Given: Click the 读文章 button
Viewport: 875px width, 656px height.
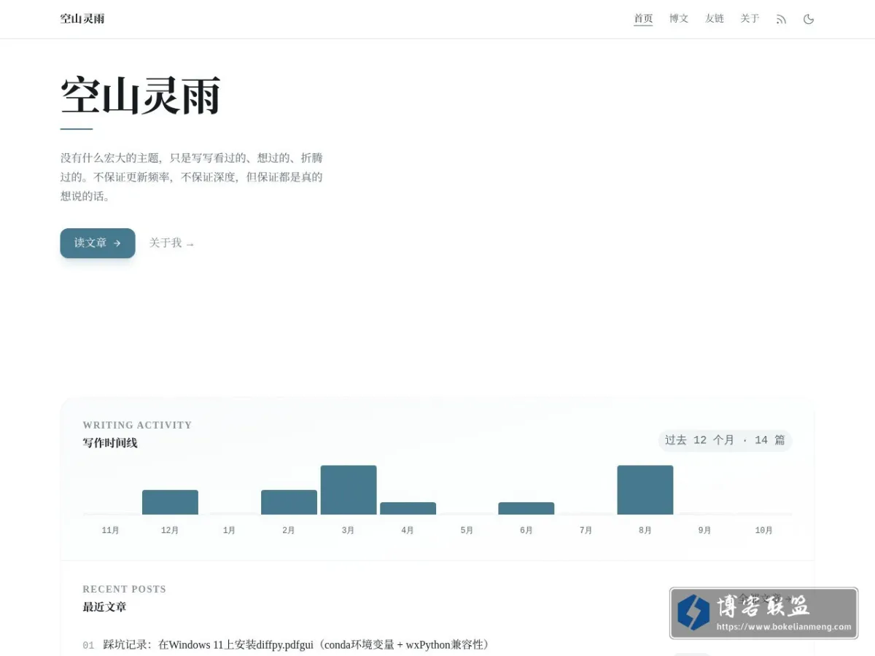Looking at the screenshot, I should [x=98, y=243].
